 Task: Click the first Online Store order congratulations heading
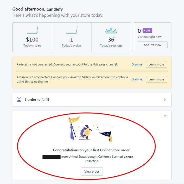tap(92, 150)
